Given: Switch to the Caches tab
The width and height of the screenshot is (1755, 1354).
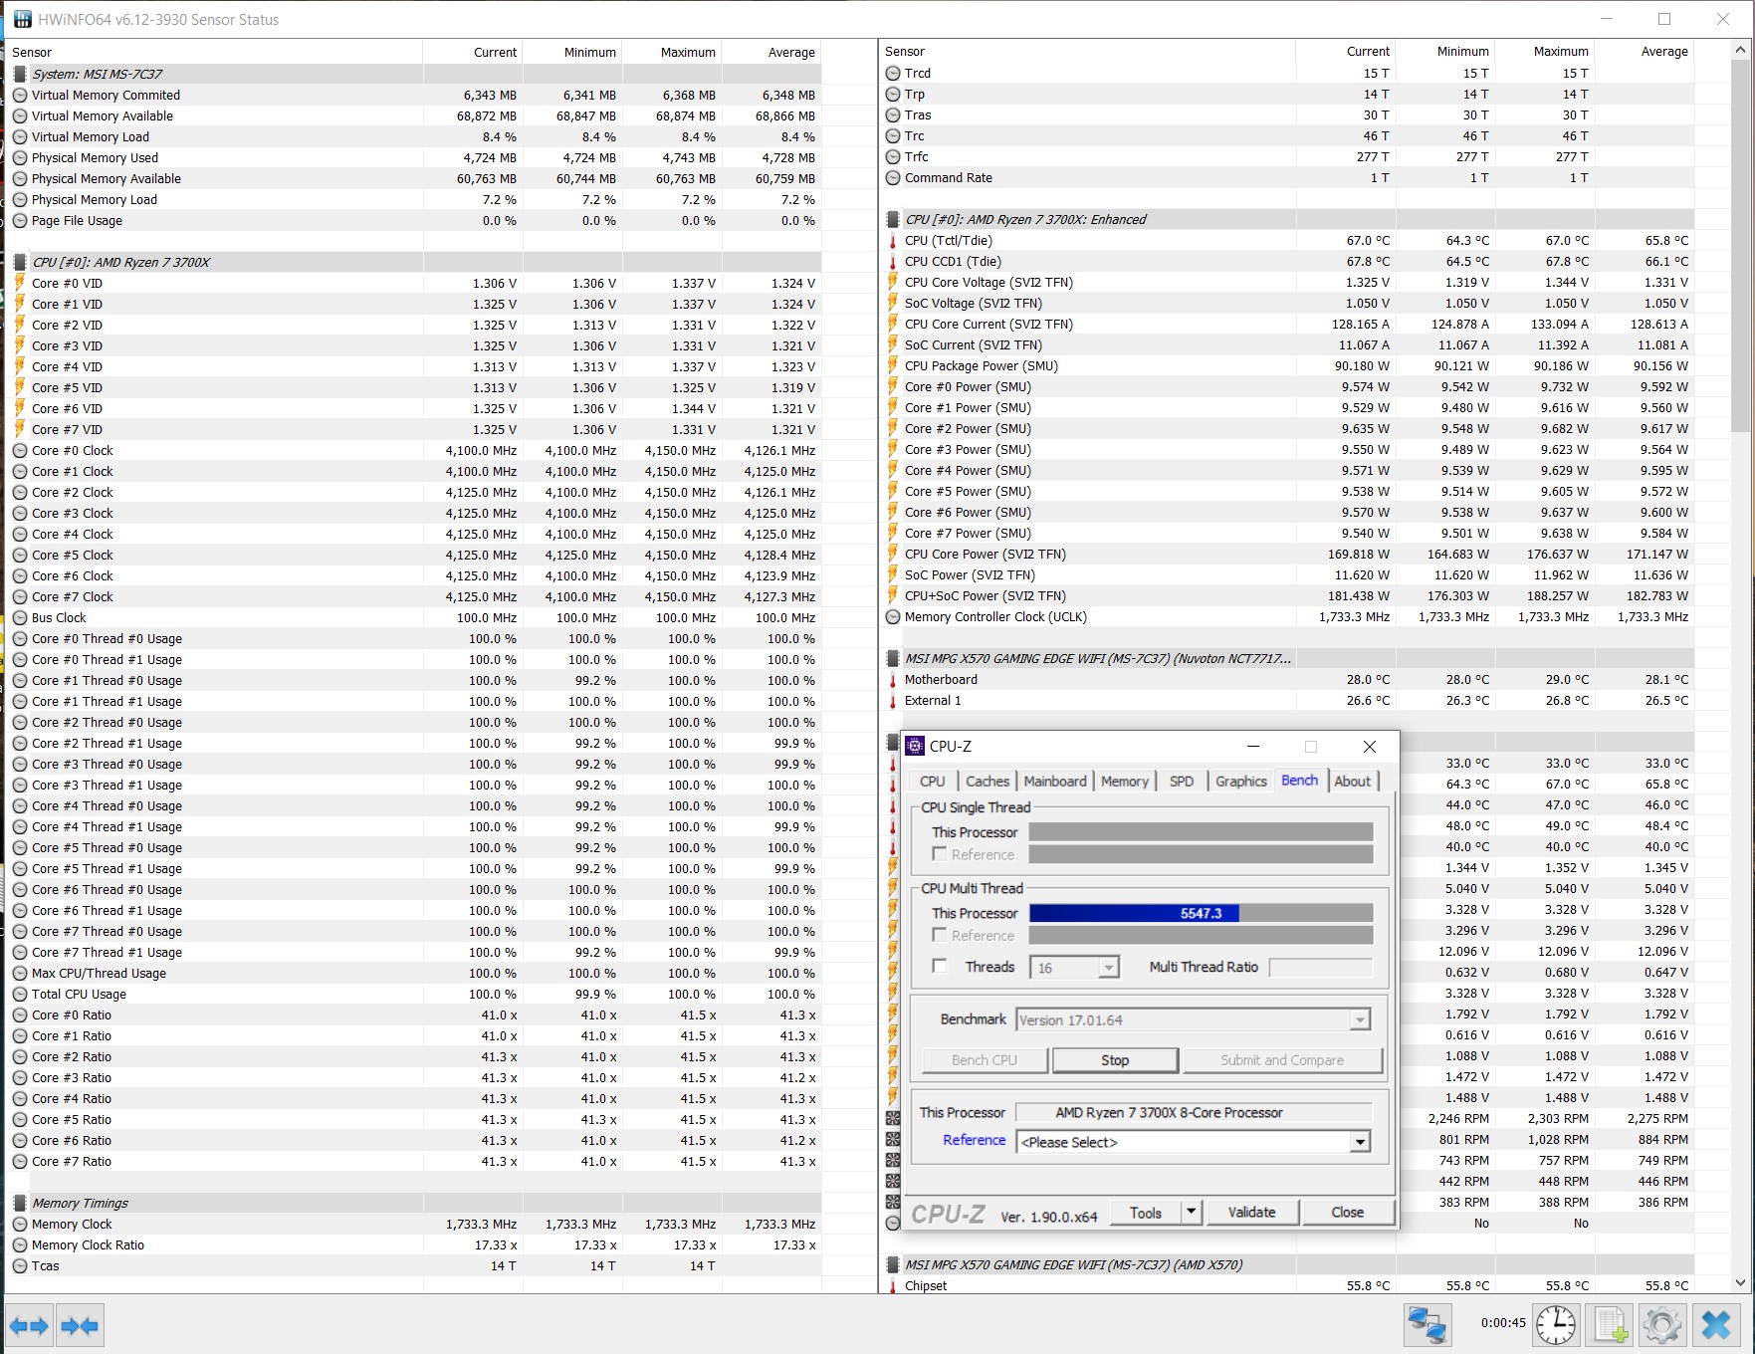Looking at the screenshot, I should pyautogui.click(x=987, y=782).
